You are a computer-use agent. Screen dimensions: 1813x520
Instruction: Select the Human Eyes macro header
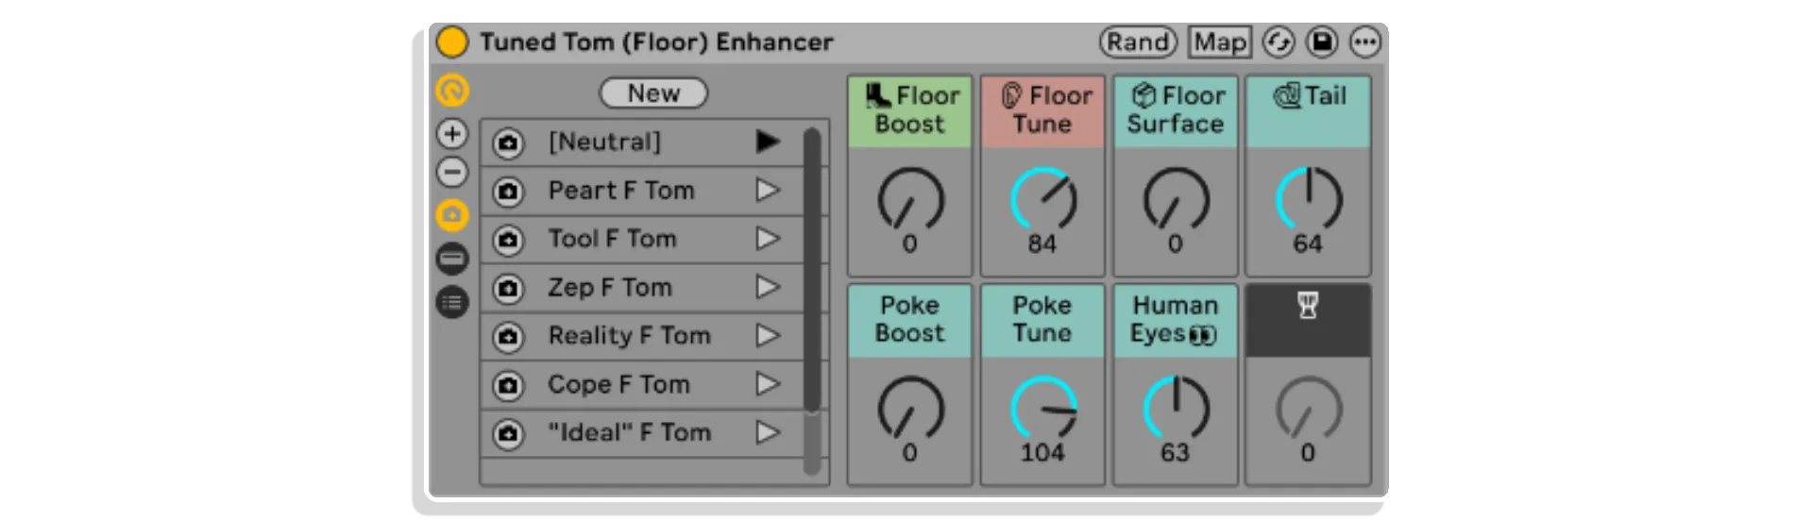1176,321
